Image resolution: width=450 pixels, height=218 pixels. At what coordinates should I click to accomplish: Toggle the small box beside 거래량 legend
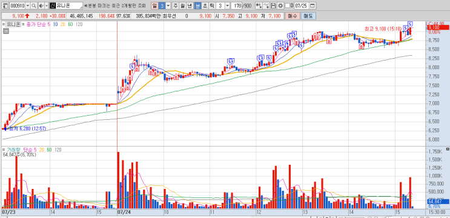4,150
